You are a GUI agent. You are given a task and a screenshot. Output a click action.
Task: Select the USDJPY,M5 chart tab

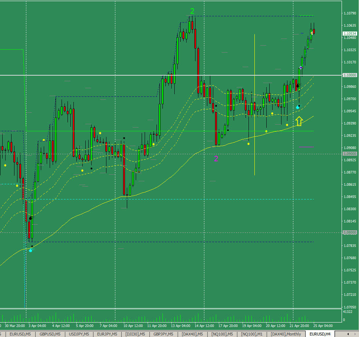pos(79,334)
